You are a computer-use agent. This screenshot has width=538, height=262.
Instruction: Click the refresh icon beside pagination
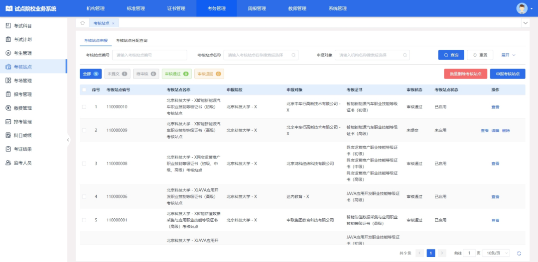pos(519,253)
